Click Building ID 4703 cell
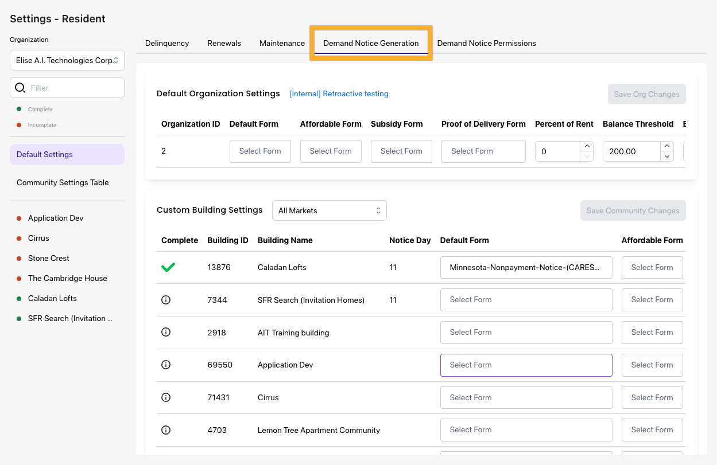 217,430
